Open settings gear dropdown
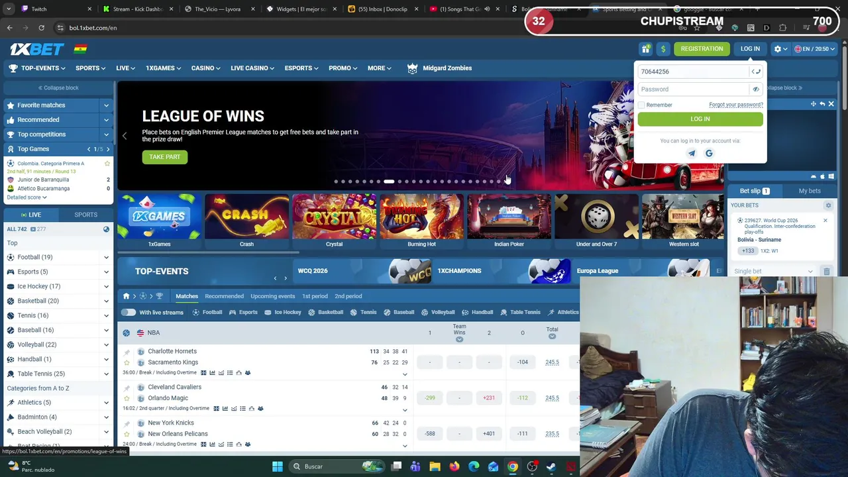Image resolution: width=848 pixels, height=477 pixels. coord(780,49)
